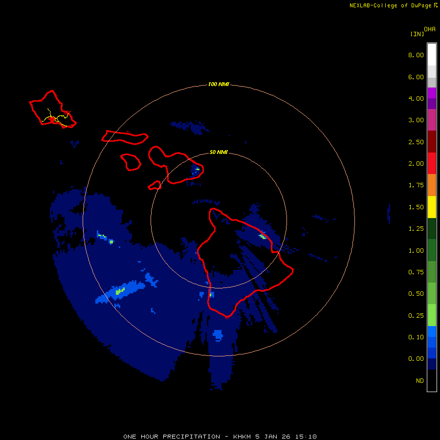Click the 0.75 legend value
The height and width of the screenshot is (440, 440).
[x=416, y=272]
